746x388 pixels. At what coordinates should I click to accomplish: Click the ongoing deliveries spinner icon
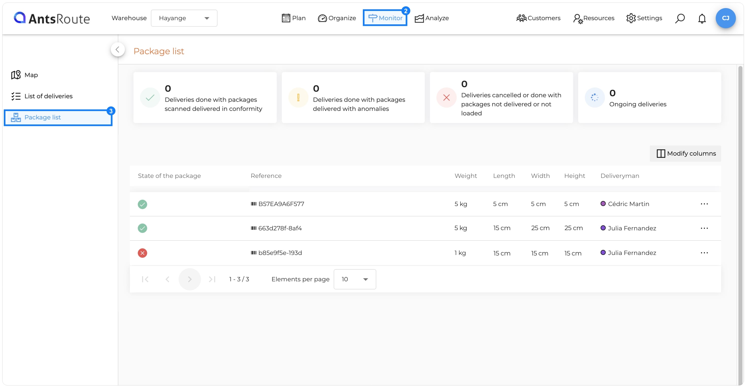595,98
